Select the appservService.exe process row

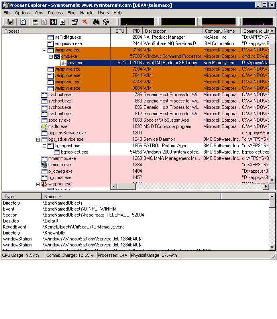point(136,133)
